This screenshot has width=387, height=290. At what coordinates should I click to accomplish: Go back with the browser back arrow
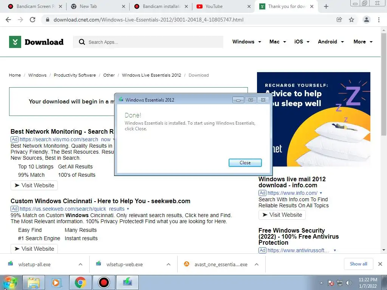coord(8,20)
